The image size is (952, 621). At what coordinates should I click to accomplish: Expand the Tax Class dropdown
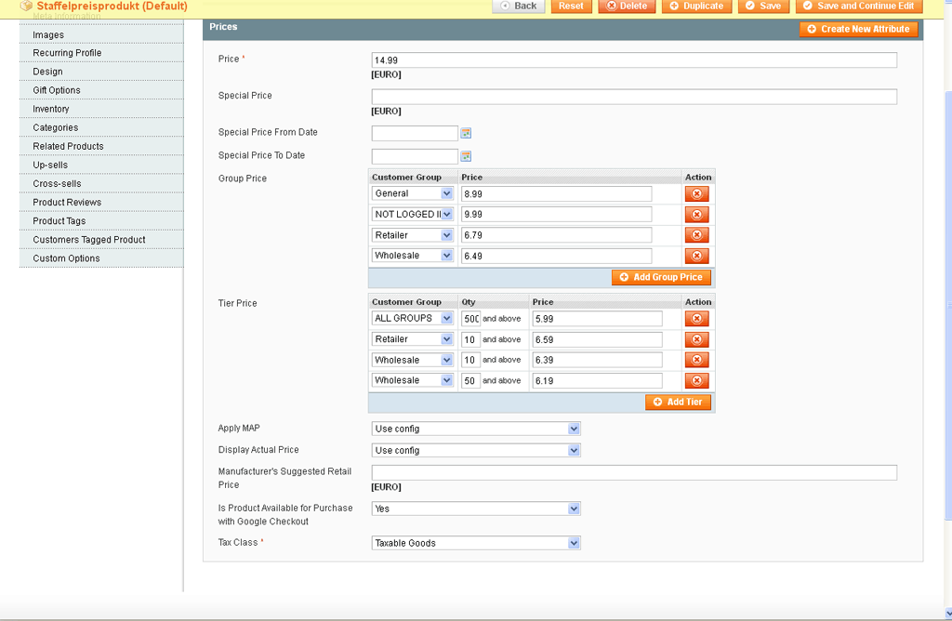click(x=475, y=543)
